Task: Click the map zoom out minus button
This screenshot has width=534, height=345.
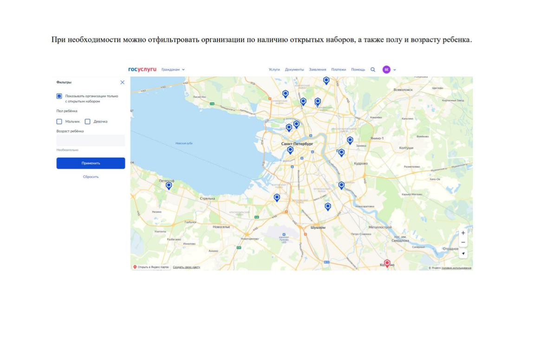Action: 463,243
